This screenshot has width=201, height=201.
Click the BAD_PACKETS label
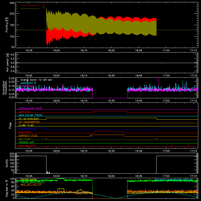27,146
